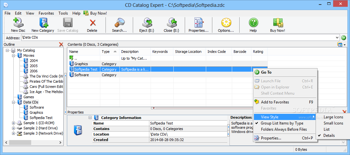Click the green Go arrow beside address

(x=344, y=38)
